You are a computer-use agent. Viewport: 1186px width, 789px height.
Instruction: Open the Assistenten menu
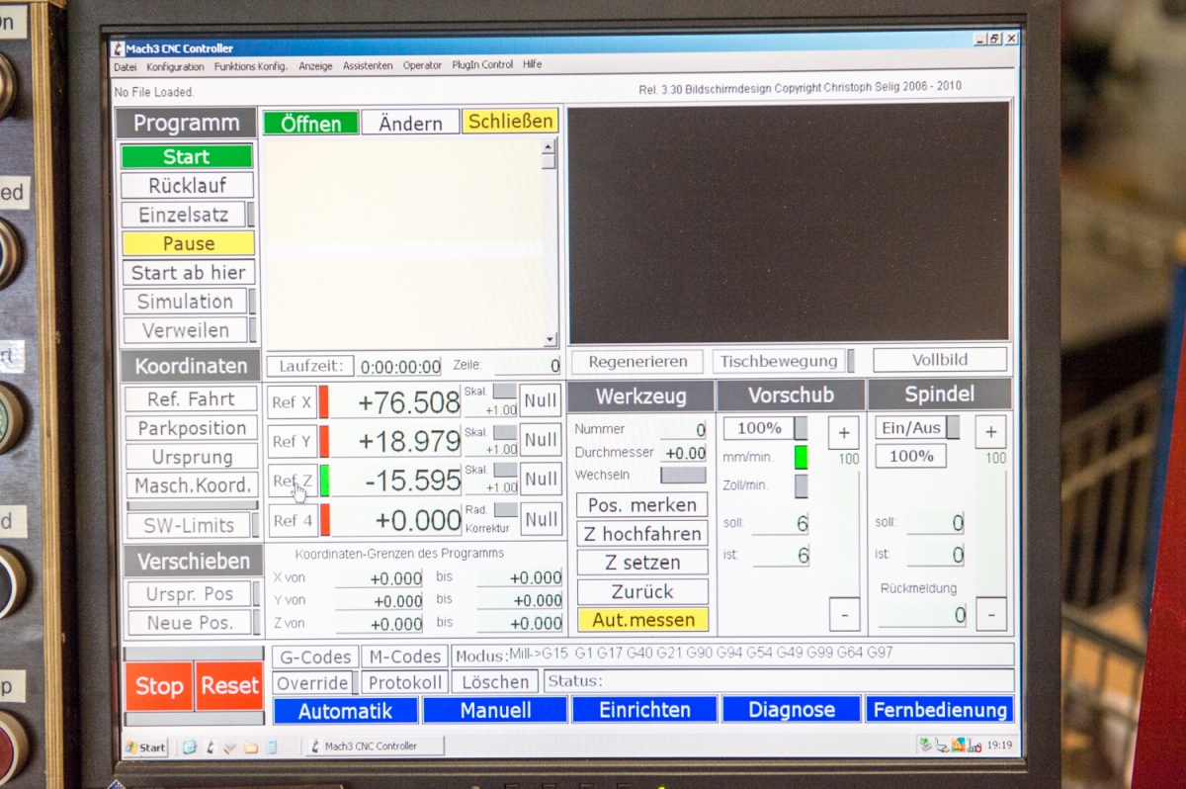(x=368, y=66)
